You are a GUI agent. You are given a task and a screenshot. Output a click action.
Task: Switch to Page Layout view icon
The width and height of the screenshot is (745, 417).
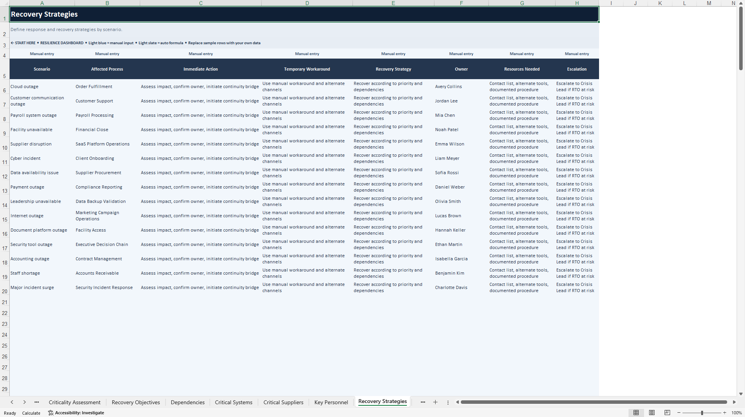pos(651,413)
